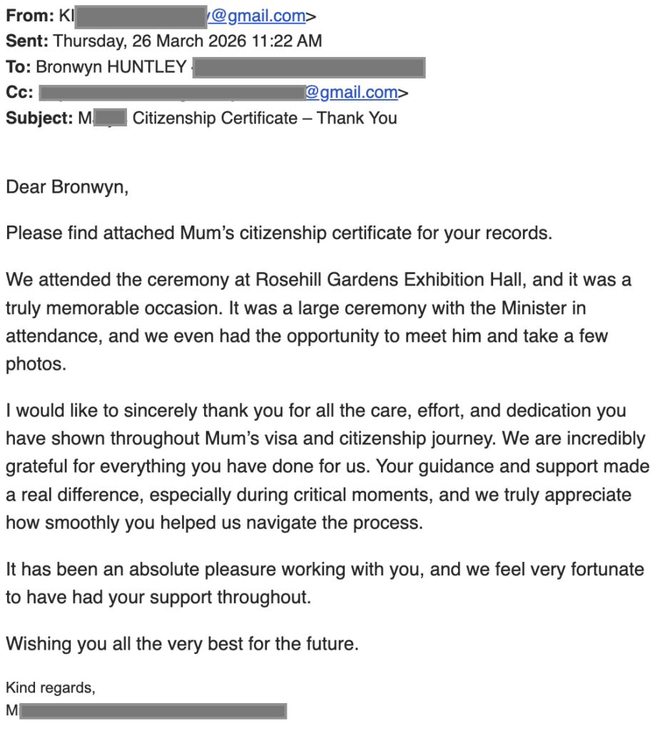
Task: Click the Kind regards sign-off
Action: 51,687
